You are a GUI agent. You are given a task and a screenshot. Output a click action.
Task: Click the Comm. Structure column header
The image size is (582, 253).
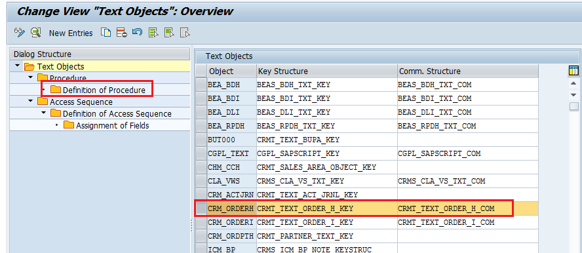(467, 71)
